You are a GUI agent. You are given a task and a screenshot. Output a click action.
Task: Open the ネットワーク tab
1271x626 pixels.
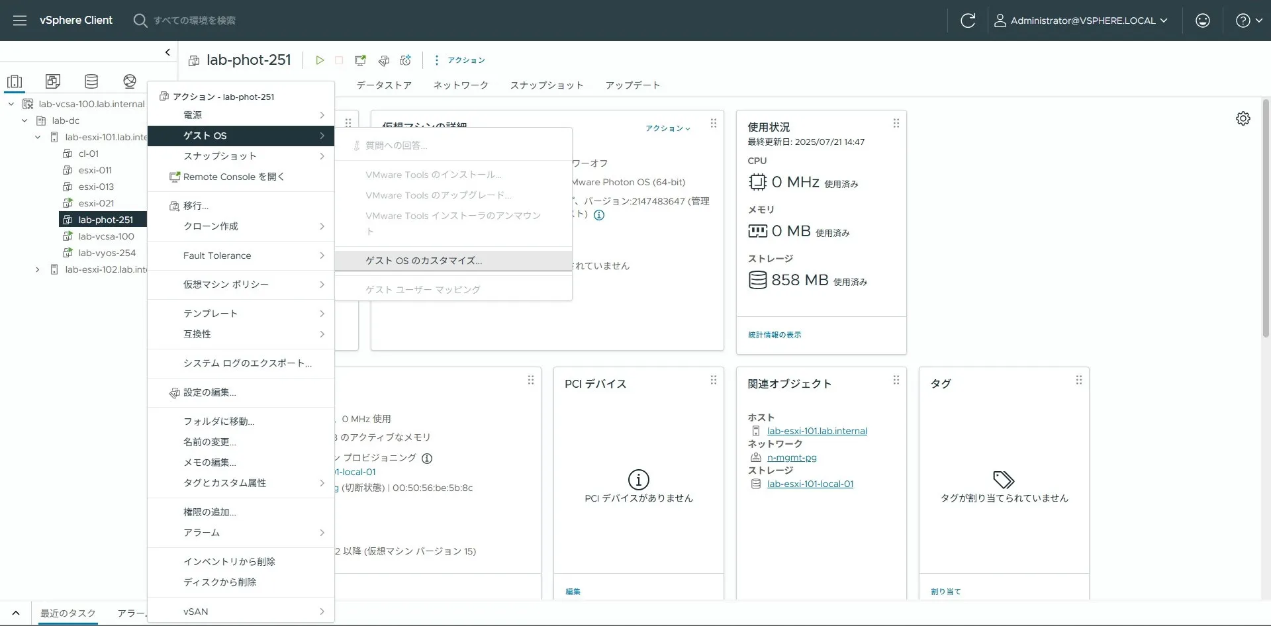point(461,85)
